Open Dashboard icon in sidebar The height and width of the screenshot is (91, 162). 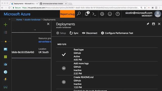tap(6, 49)
